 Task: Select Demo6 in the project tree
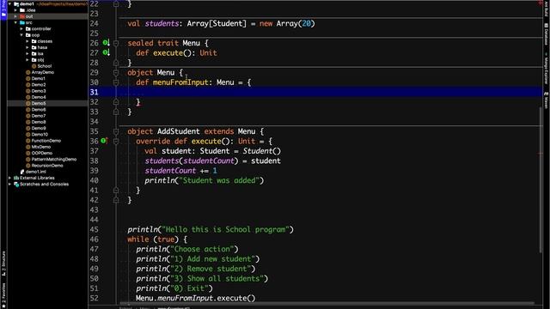(x=39, y=110)
